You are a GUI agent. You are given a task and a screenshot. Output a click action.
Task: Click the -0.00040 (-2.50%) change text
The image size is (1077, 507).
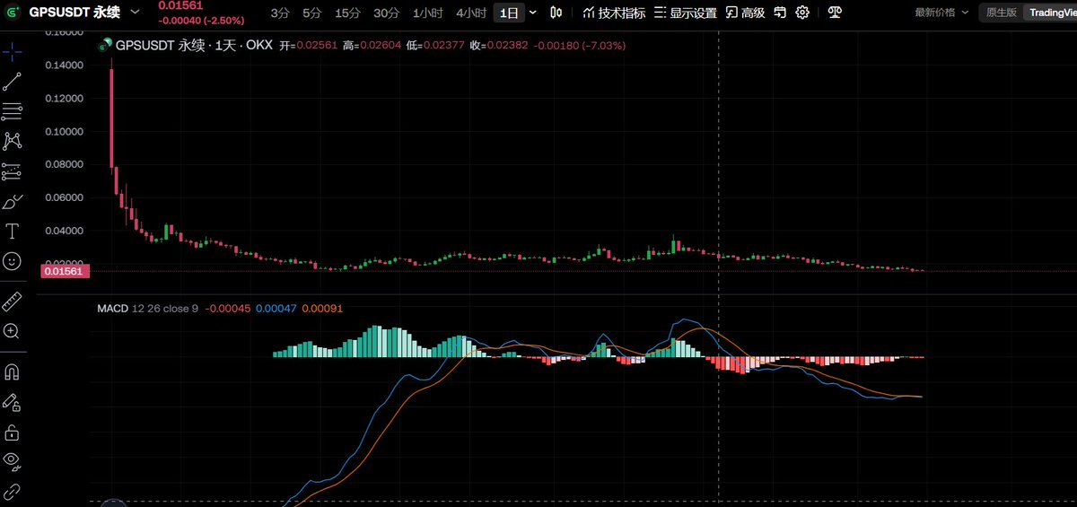pos(199,20)
